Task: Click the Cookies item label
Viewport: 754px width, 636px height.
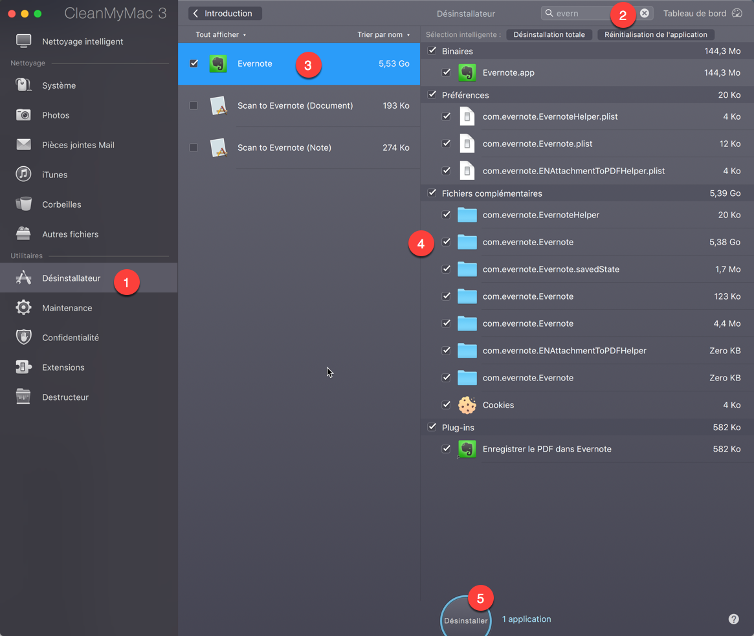Action: [498, 405]
